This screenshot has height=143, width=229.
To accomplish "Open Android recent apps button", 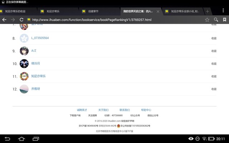I will pos(35,139).
